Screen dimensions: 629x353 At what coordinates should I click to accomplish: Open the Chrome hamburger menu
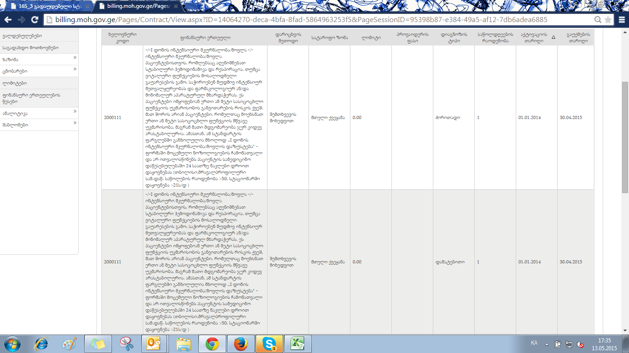click(621, 20)
